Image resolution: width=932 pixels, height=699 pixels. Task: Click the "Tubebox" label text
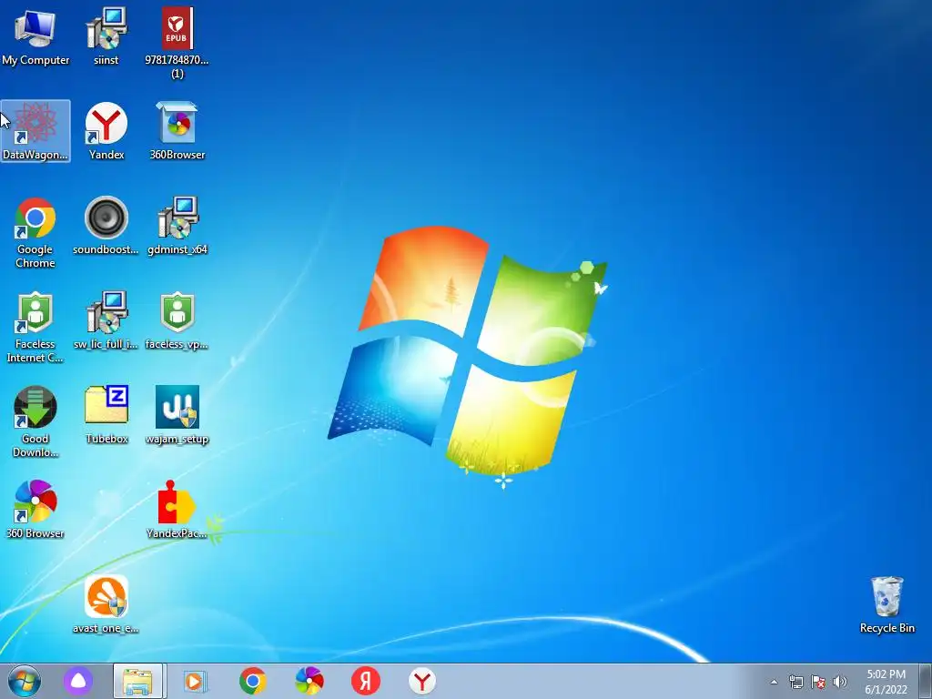(x=106, y=439)
